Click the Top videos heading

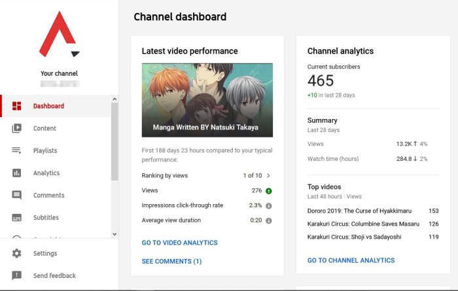tap(324, 187)
